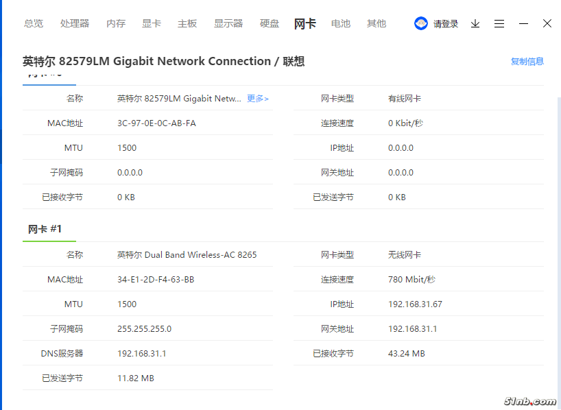561x410 pixels.
Task: Click the 网卡 #1 section header
Action: coord(45,229)
